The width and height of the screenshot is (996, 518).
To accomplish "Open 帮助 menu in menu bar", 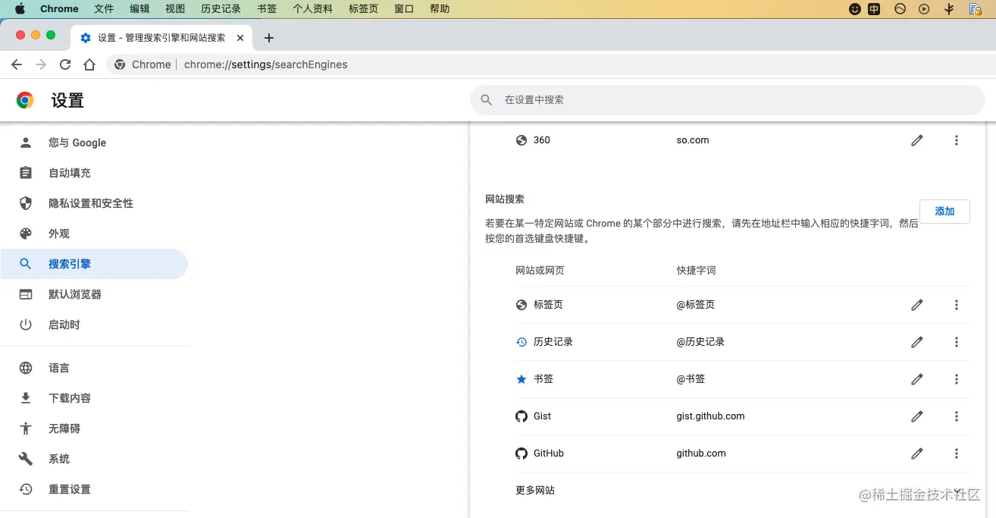I will coord(440,9).
